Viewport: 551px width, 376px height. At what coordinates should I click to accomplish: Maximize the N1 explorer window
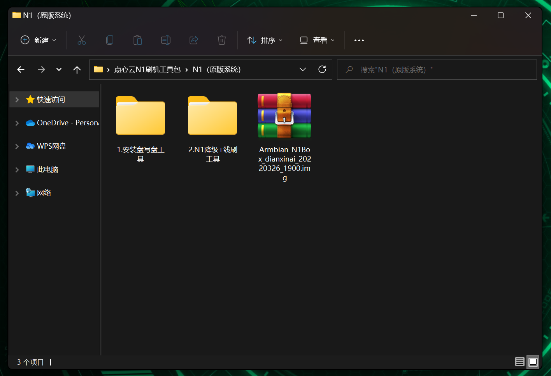501,15
